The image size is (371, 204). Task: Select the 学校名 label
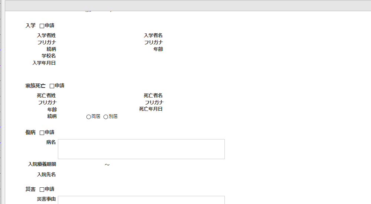click(x=49, y=56)
